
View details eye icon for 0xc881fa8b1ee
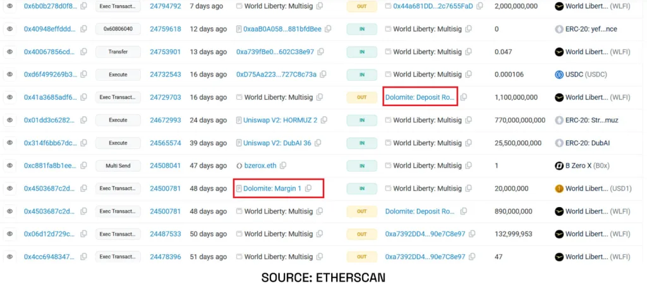click(x=9, y=166)
